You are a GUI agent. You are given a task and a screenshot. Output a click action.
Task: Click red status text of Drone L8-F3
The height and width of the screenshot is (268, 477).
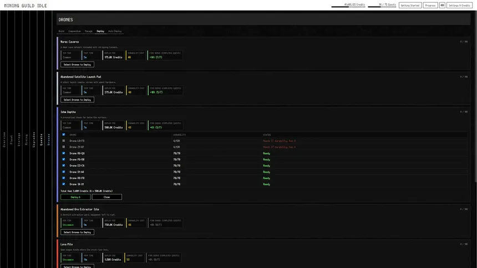(x=279, y=141)
